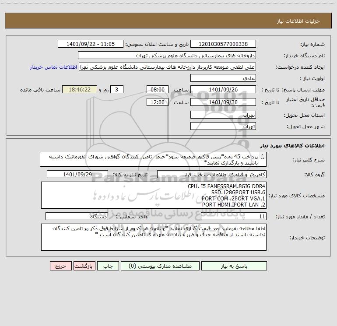The height and width of the screenshot is (326, 337).
Task: Click the بازگشت back button
Action: [84, 266]
